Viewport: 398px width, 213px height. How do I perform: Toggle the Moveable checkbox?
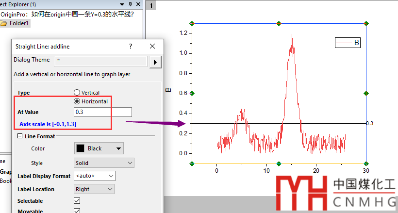[77, 211]
